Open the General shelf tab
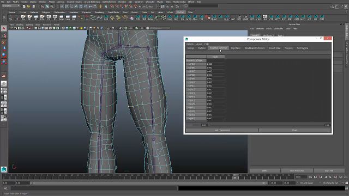 12,12
